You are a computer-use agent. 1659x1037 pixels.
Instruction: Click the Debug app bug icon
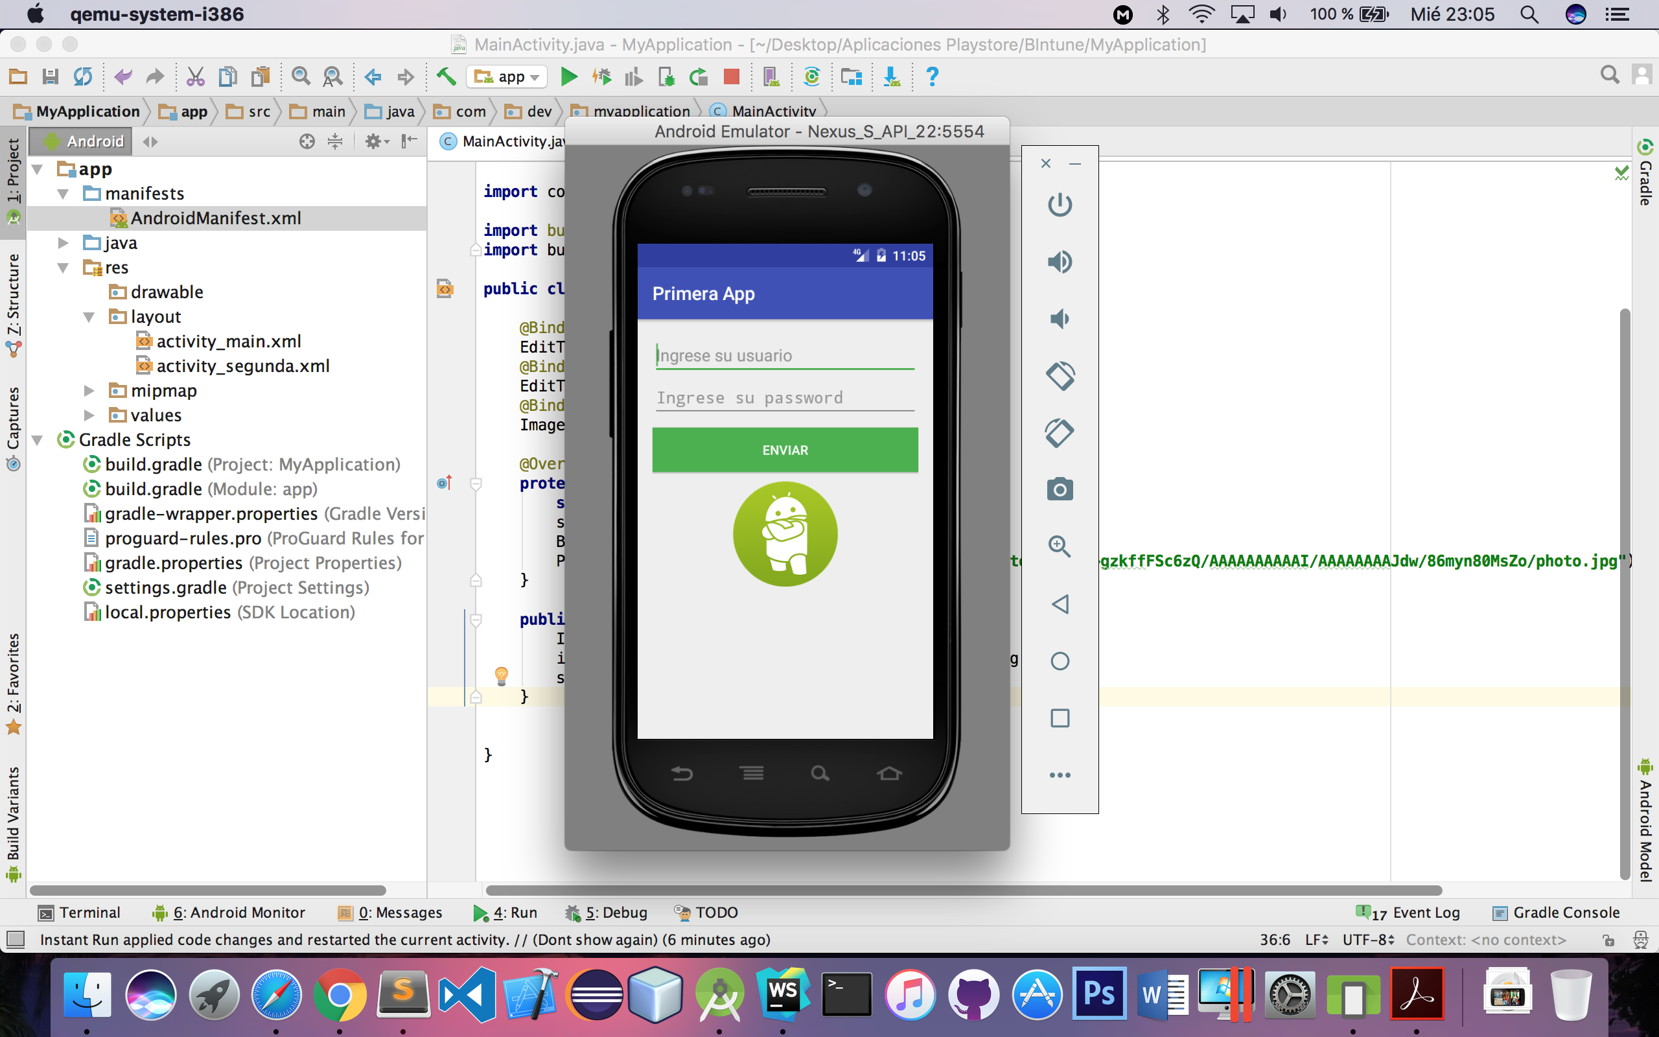click(601, 77)
